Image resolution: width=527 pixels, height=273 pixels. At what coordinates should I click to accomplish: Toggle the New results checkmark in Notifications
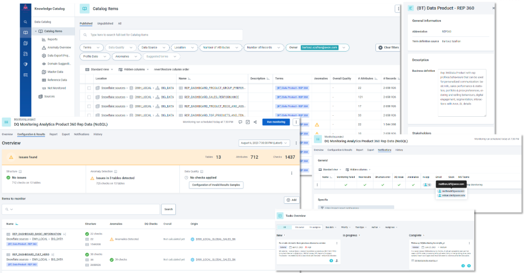click(365, 185)
